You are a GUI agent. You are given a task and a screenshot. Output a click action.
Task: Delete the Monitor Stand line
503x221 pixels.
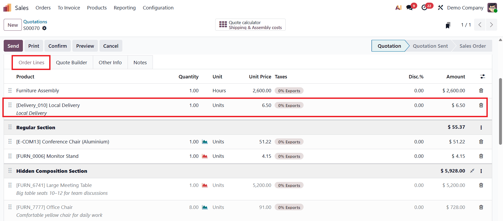pyautogui.click(x=481, y=156)
